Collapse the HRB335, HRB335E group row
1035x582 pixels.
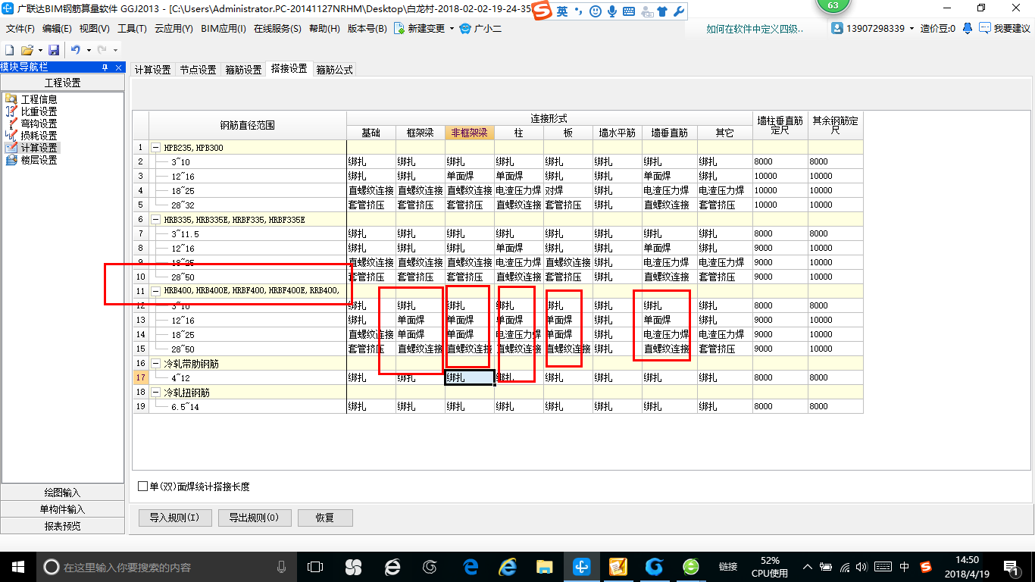point(156,219)
